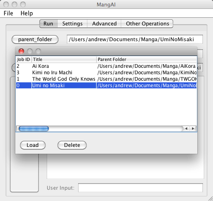Click the resize grip at window corner
Viewport: 213px width, 201px height.
pyautogui.click(x=211, y=199)
